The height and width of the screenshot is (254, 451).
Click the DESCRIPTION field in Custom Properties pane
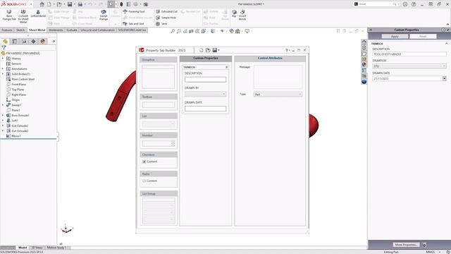click(409, 54)
